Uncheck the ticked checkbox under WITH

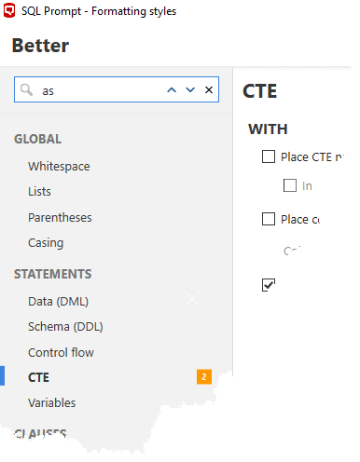[269, 285]
